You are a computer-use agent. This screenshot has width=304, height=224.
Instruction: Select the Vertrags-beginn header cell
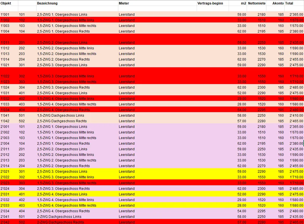(x=213, y=3)
